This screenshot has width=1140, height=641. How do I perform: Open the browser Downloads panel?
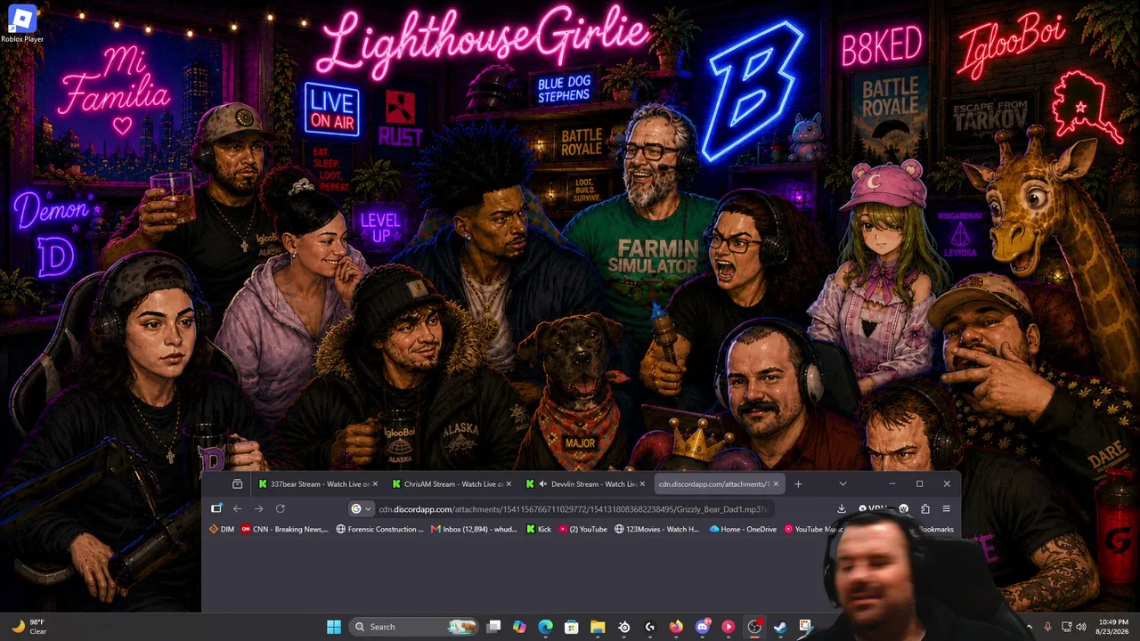coord(842,508)
